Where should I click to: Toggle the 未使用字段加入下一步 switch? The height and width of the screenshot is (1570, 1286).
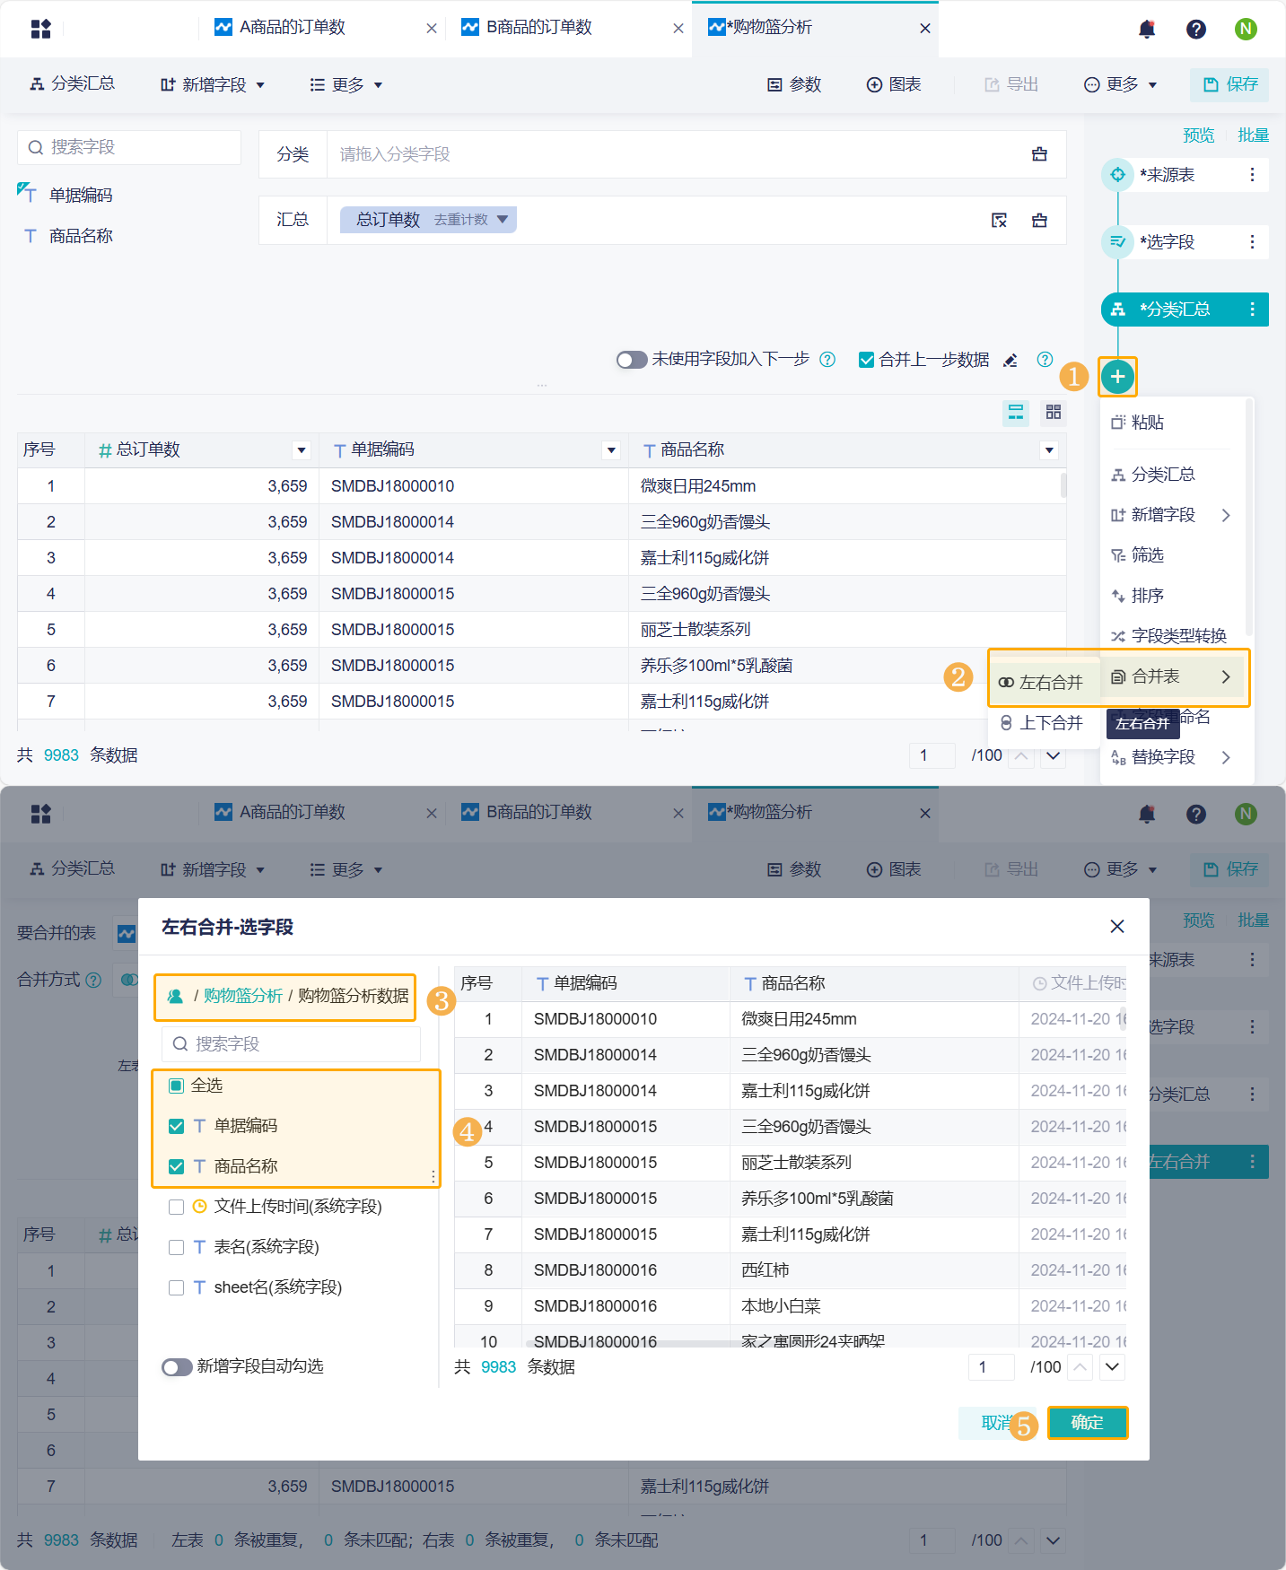tap(632, 360)
